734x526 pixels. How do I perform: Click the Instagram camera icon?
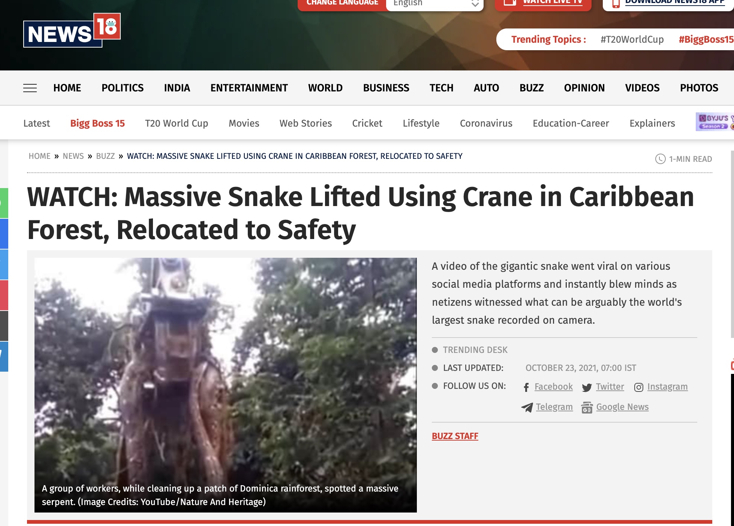click(638, 387)
